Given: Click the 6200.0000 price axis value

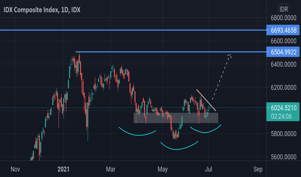Looking at the screenshot, I should tap(284, 88).
